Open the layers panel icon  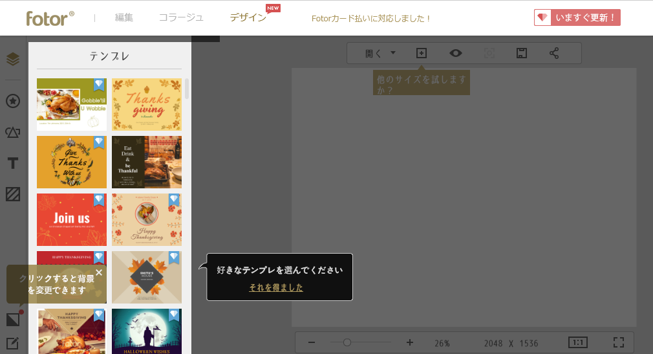[13, 59]
